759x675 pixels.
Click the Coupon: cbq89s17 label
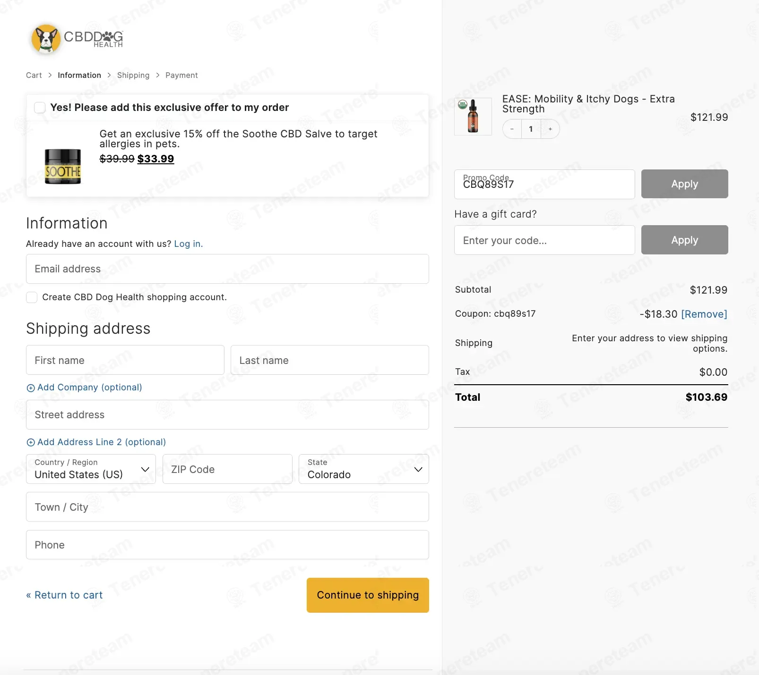click(x=495, y=314)
